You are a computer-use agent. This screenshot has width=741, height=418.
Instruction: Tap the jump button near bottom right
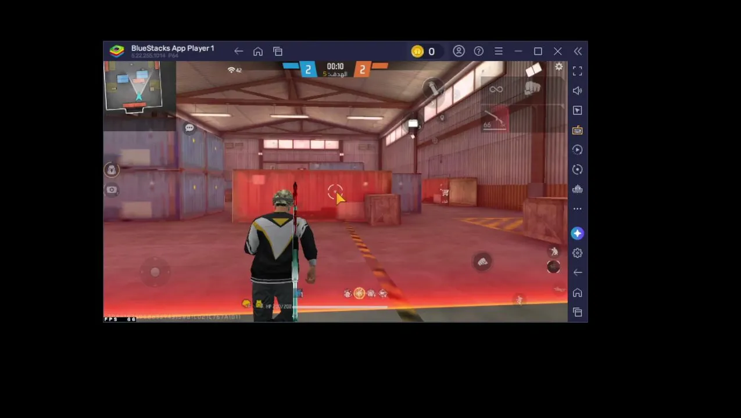pyautogui.click(x=519, y=300)
